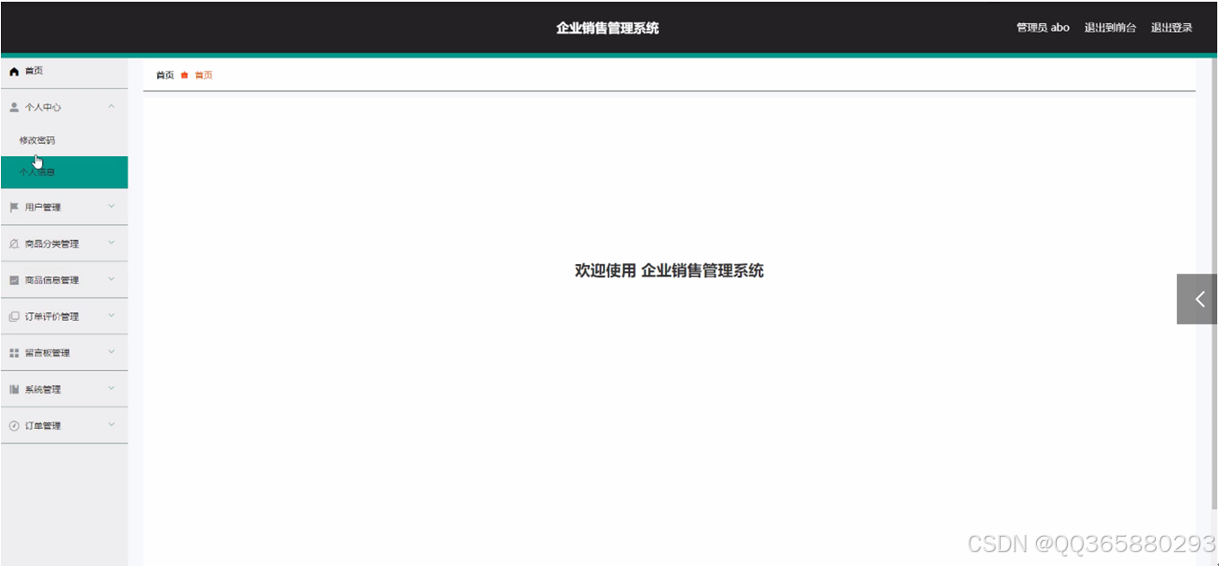Expand the 系统管理 chevron

[x=111, y=388]
